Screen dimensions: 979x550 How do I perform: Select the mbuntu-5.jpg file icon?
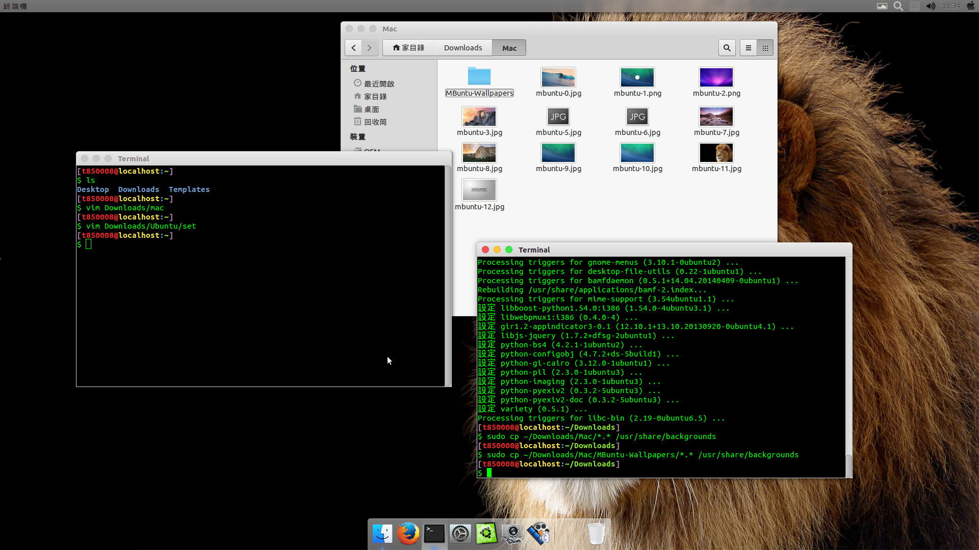[558, 117]
